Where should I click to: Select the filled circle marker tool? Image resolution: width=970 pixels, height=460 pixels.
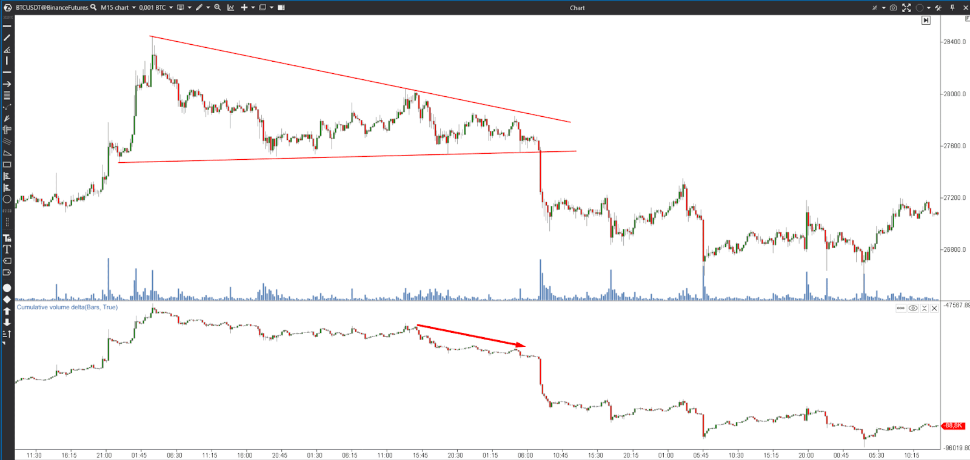click(7, 288)
